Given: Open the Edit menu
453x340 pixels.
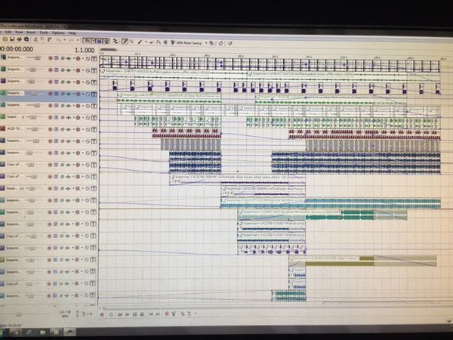Looking at the screenshot, I should [9, 32].
